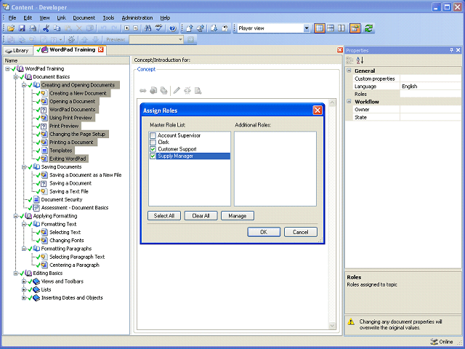The image size is (465, 349).
Task: Click the Help question mark toolbar icon
Action: pyautogui.click(x=173, y=28)
